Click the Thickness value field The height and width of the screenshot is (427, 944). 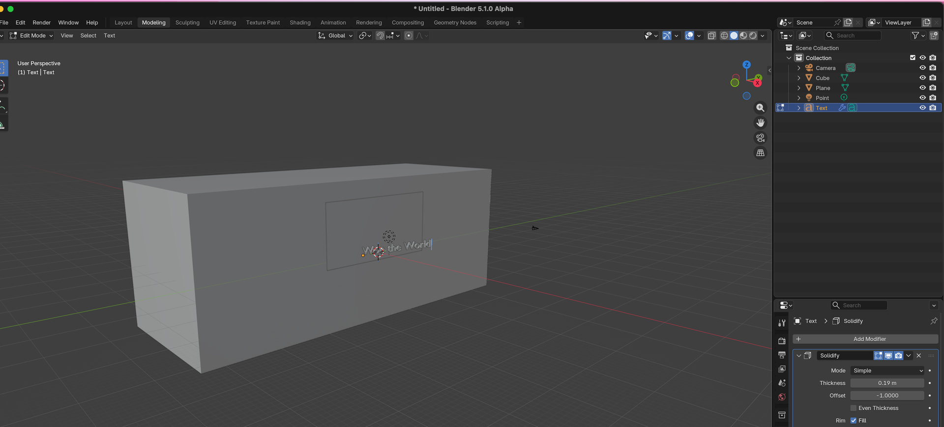tap(887, 383)
